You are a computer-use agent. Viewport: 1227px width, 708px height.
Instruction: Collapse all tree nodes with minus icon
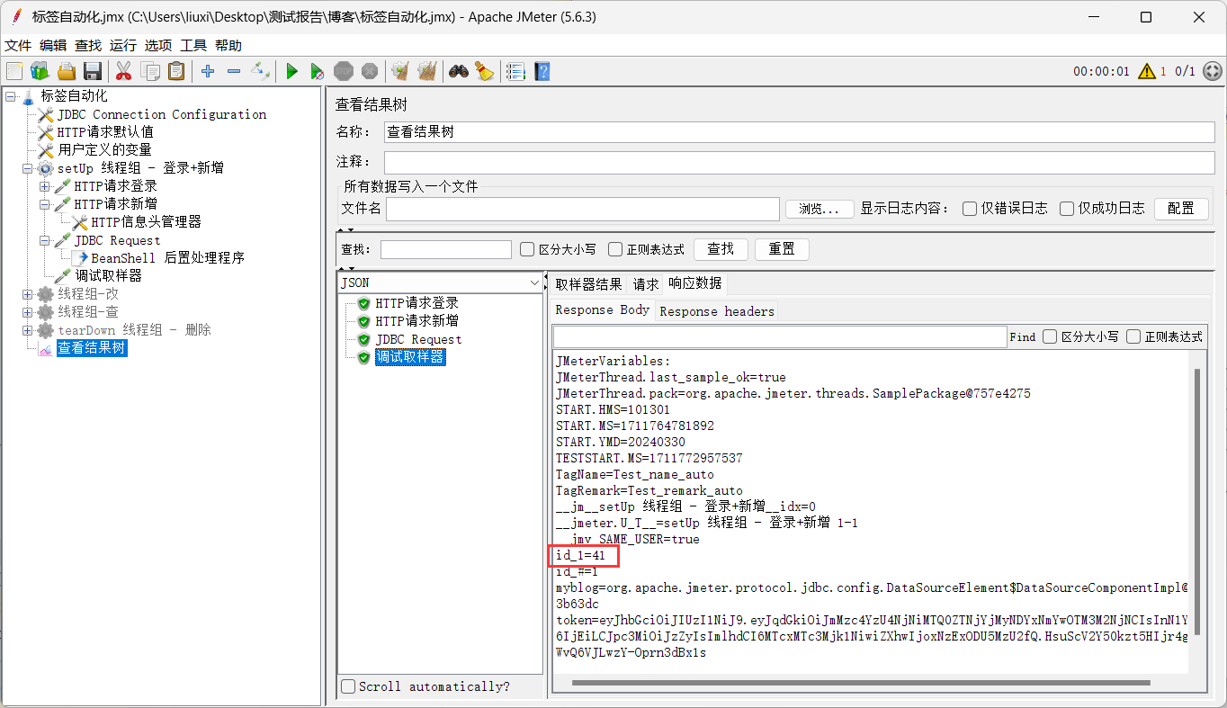click(x=234, y=71)
